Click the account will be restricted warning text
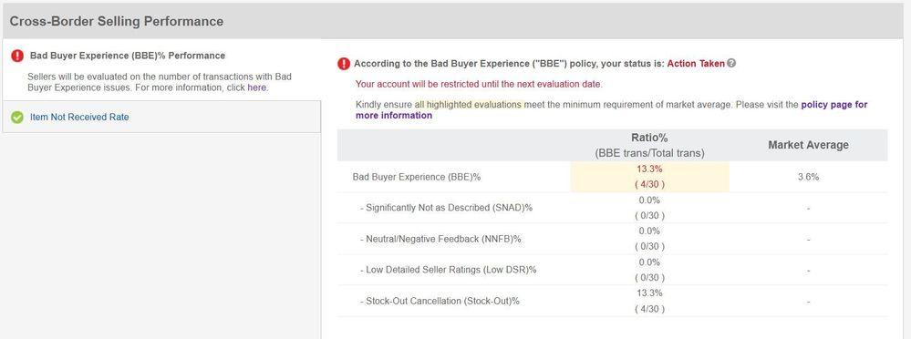 (x=479, y=84)
